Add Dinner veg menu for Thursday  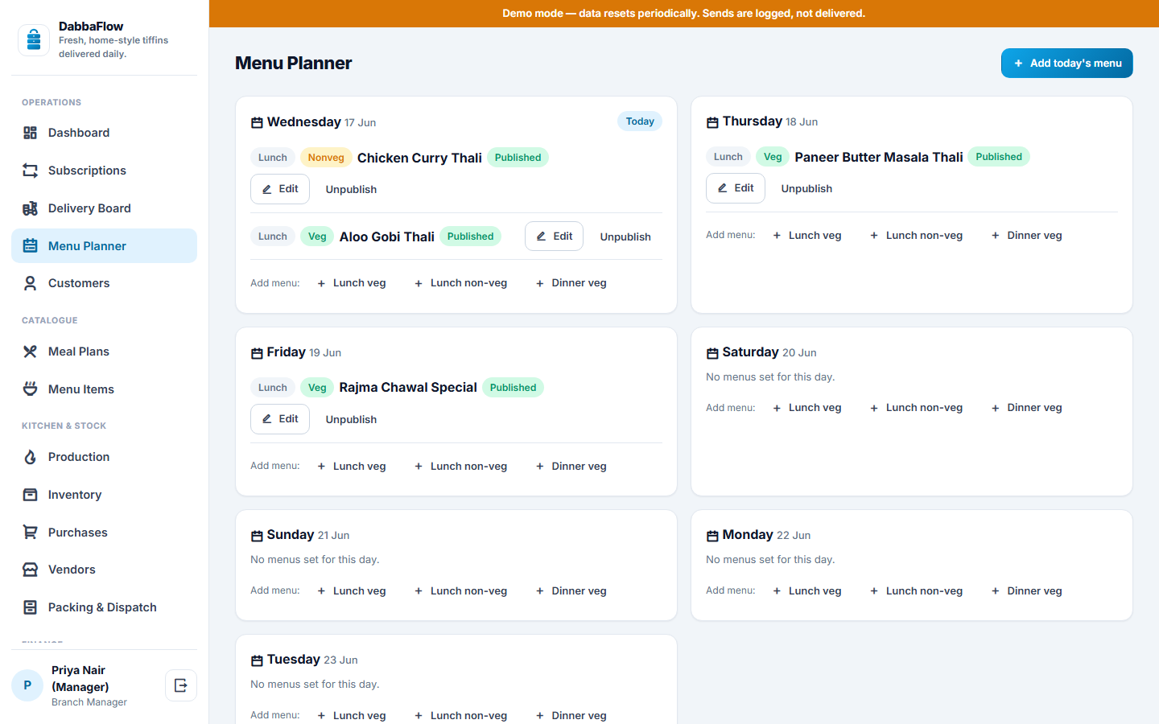[x=1026, y=236]
